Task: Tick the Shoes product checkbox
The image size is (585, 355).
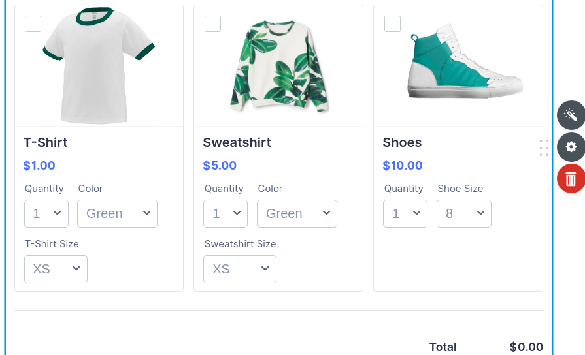Action: (392, 23)
